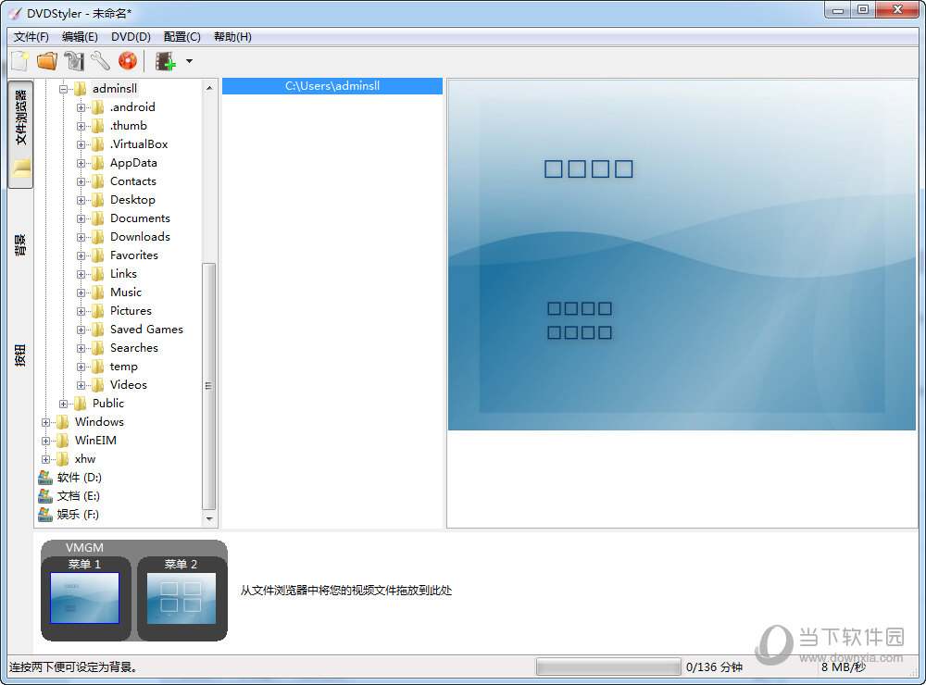Select the Links folder
Image resolution: width=926 pixels, height=685 pixels.
pos(123,273)
